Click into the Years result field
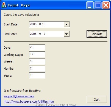This screenshot has width=111, height=107. 37,75
